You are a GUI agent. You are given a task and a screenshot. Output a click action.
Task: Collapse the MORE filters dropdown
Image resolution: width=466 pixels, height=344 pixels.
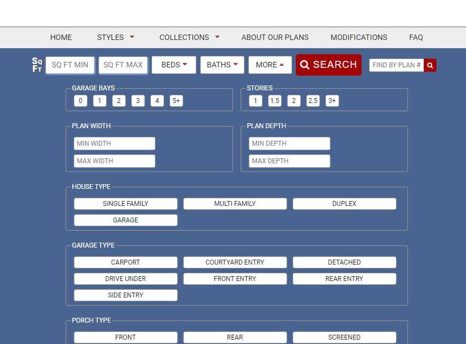[x=270, y=65]
